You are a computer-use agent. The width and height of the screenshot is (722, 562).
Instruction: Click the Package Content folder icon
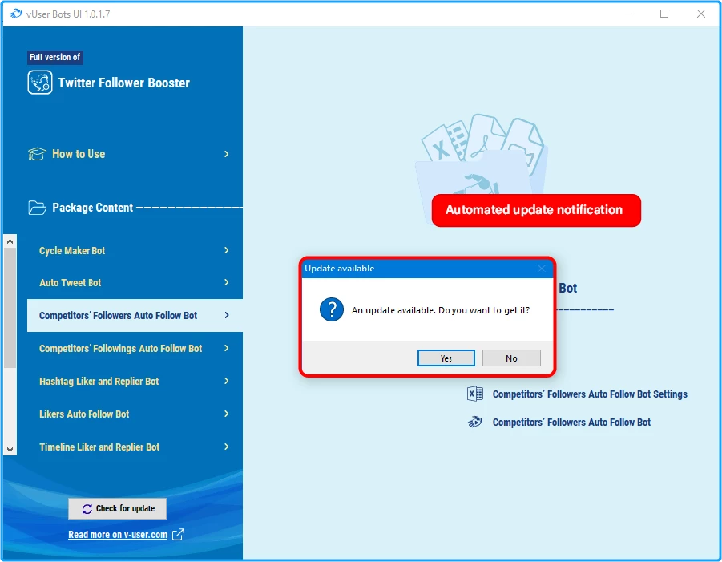pos(38,208)
